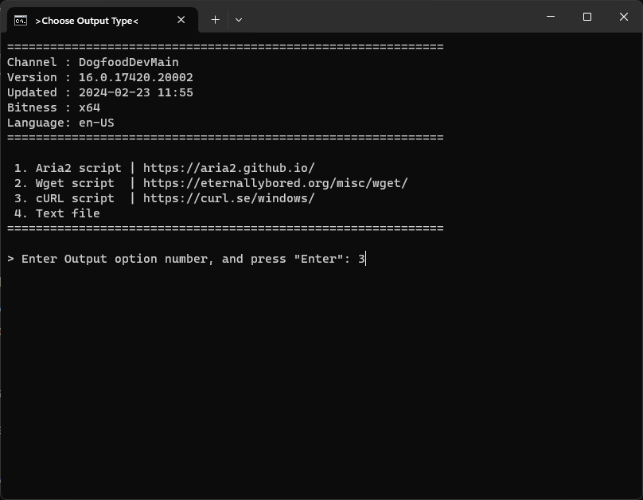
Task: Select the >Choose Output Type< tab
Action: (103, 20)
